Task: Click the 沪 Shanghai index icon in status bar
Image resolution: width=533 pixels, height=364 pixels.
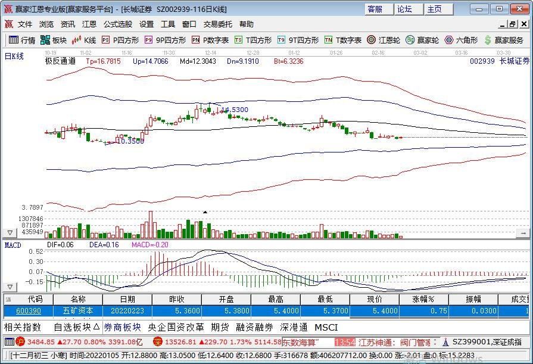Action: click(x=20, y=341)
